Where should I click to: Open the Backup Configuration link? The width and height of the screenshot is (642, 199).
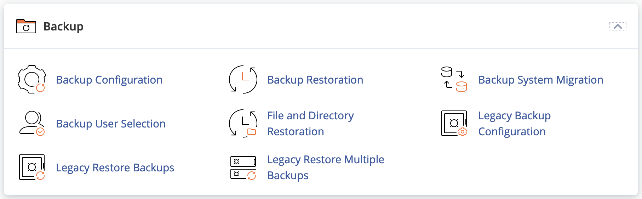tap(109, 80)
